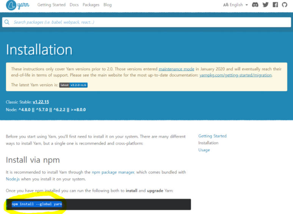Open the Packages nav item
The image size is (293, 214).
click(91, 5)
